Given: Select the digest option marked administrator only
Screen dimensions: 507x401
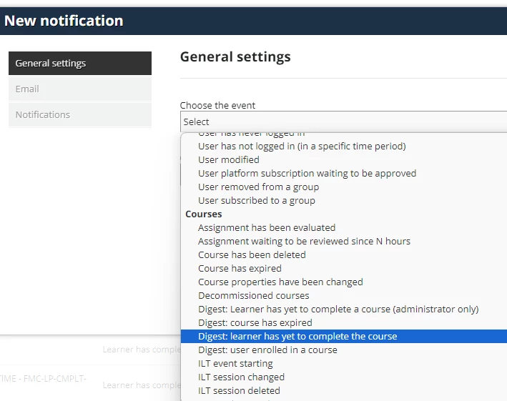Looking at the screenshot, I should [338, 310].
